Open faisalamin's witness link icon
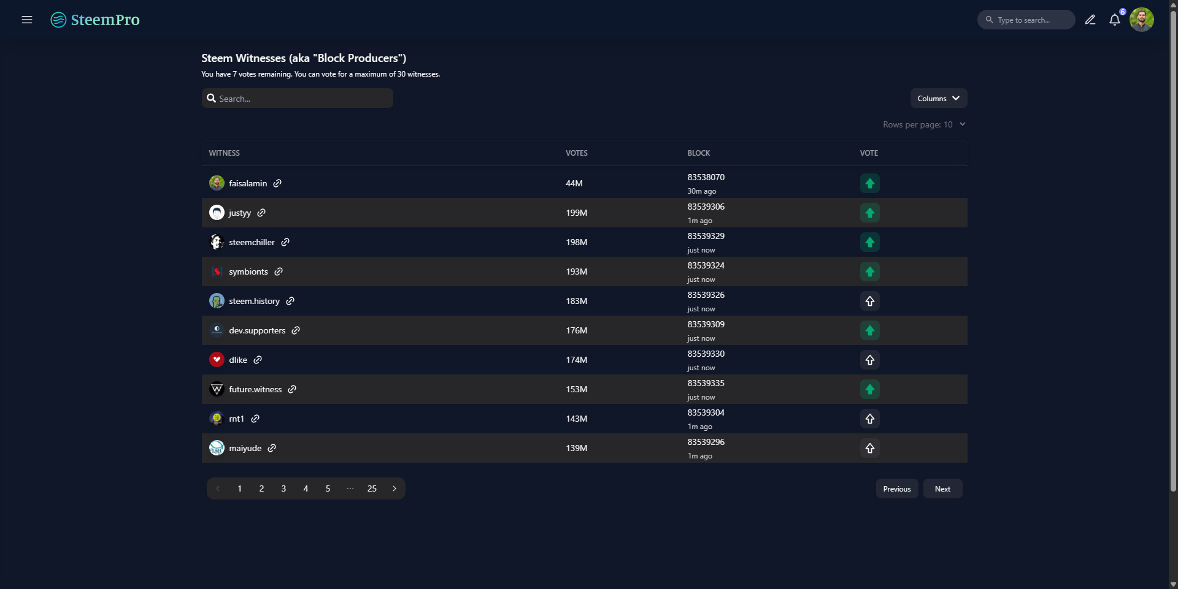The height and width of the screenshot is (589, 1178). [x=277, y=183]
